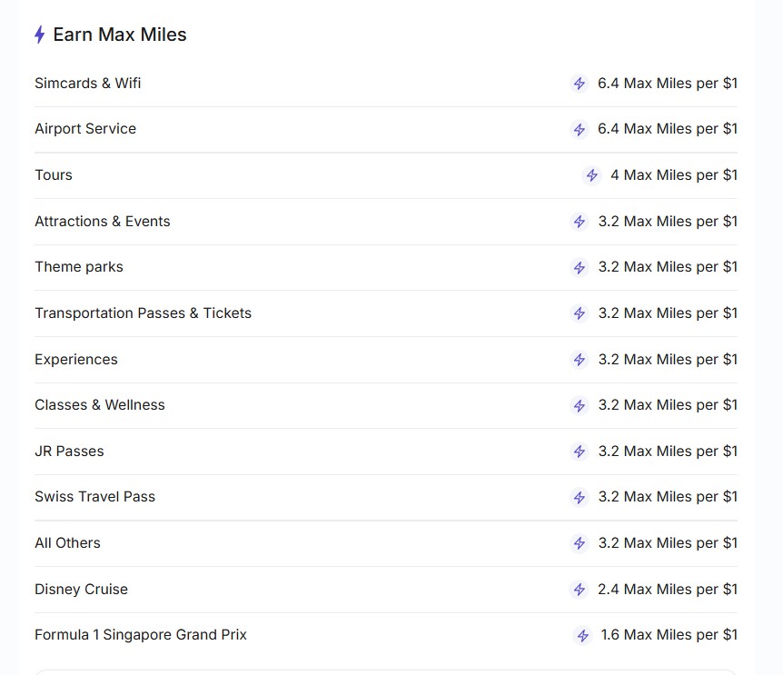Click the miles icon in All Others row
This screenshot has width=783, height=675.
580,543
